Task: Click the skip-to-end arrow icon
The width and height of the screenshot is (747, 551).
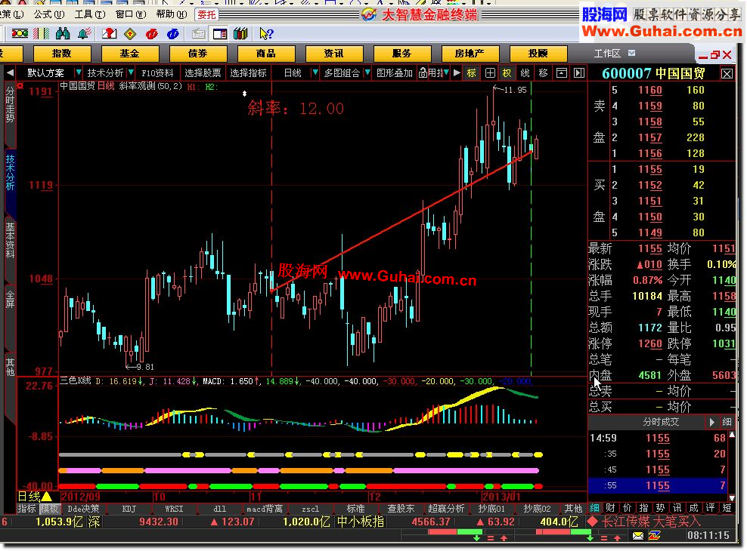Action: 579,72
